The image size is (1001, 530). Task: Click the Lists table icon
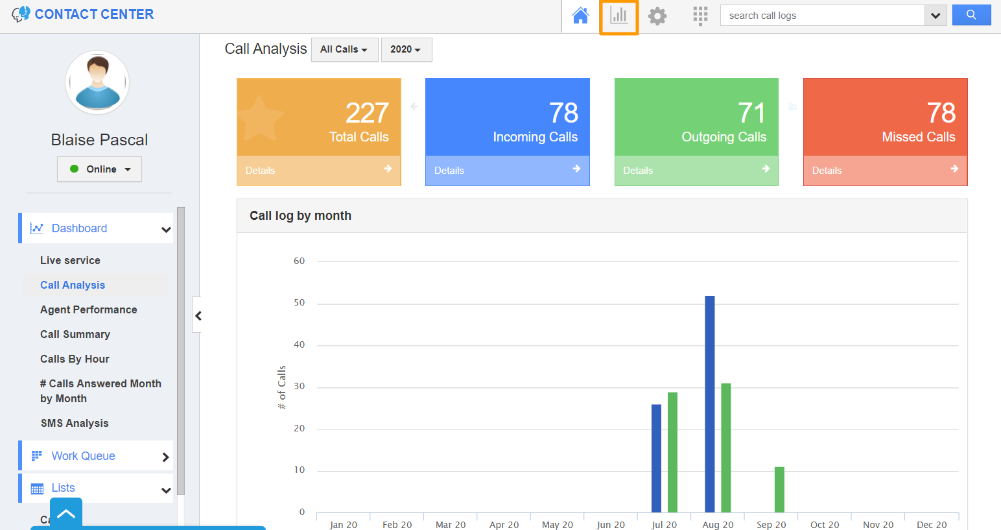tap(37, 487)
